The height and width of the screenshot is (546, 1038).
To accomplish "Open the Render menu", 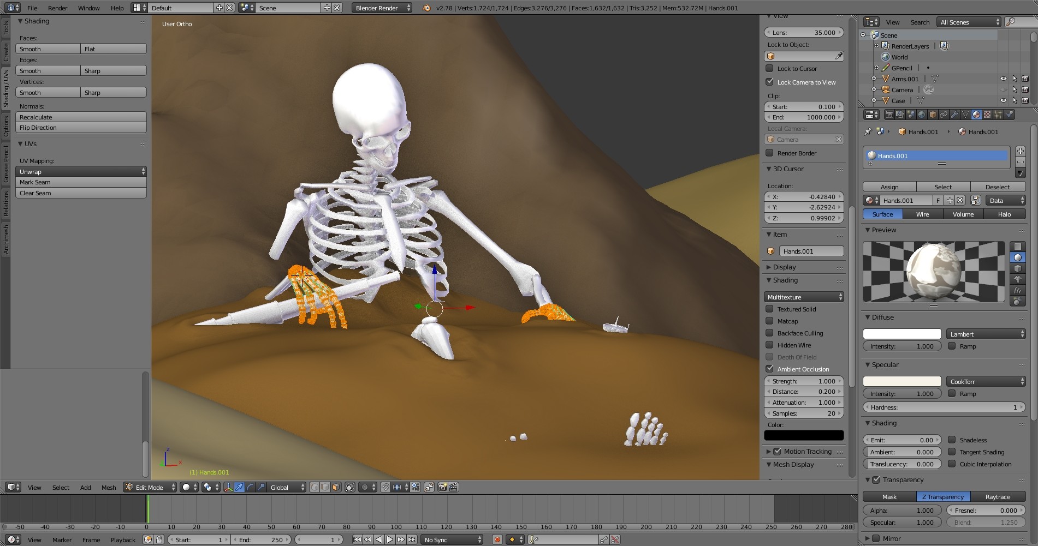I will (x=57, y=8).
